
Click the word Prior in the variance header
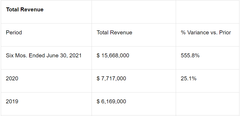(x=225, y=33)
